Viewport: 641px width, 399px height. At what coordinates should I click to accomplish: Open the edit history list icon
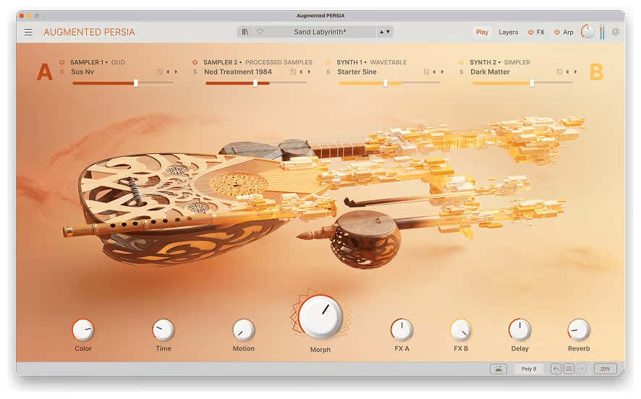[569, 369]
